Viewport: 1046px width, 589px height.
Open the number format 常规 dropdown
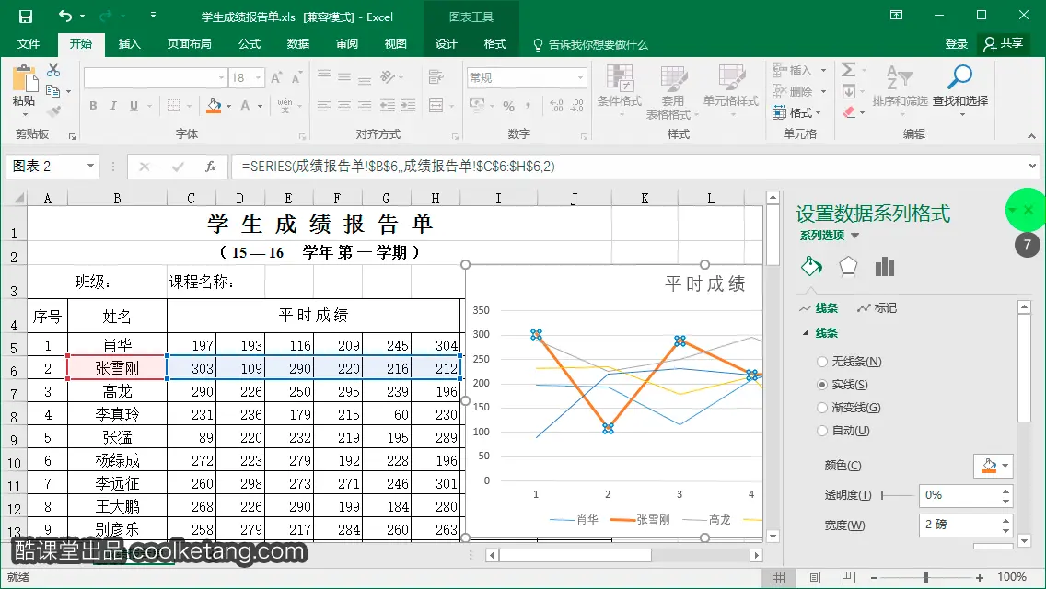click(x=580, y=78)
